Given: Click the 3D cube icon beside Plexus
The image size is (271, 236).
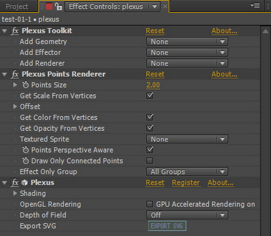Looking at the screenshot, I should [24, 183].
